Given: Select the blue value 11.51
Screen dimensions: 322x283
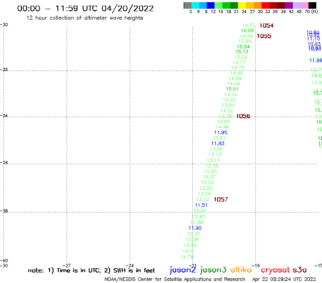Looking at the screenshot, I should (x=201, y=206).
